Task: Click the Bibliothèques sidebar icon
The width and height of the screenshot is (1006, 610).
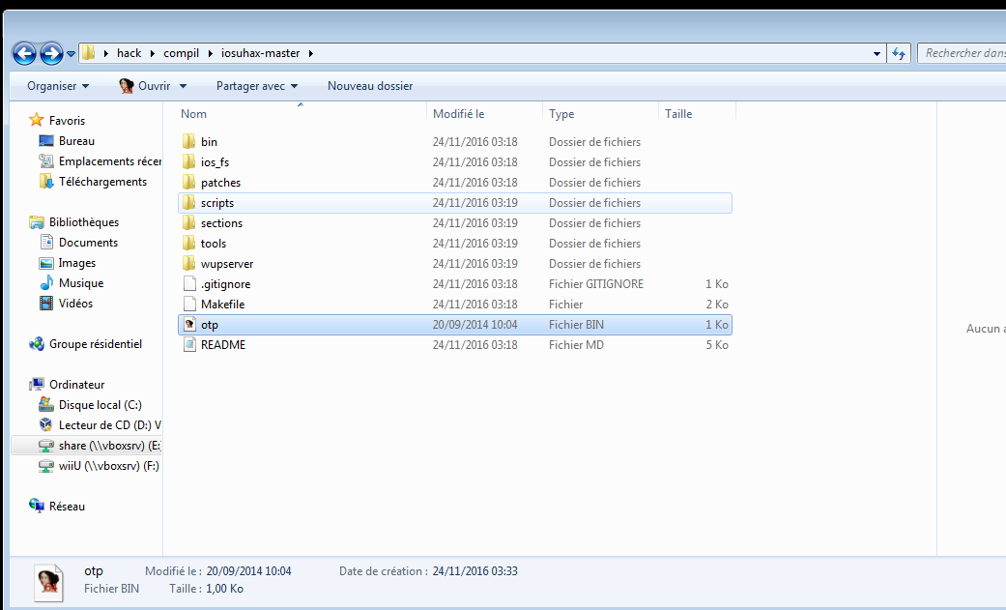Action: click(37, 222)
